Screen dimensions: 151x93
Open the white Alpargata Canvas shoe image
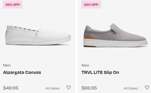pos(38,35)
